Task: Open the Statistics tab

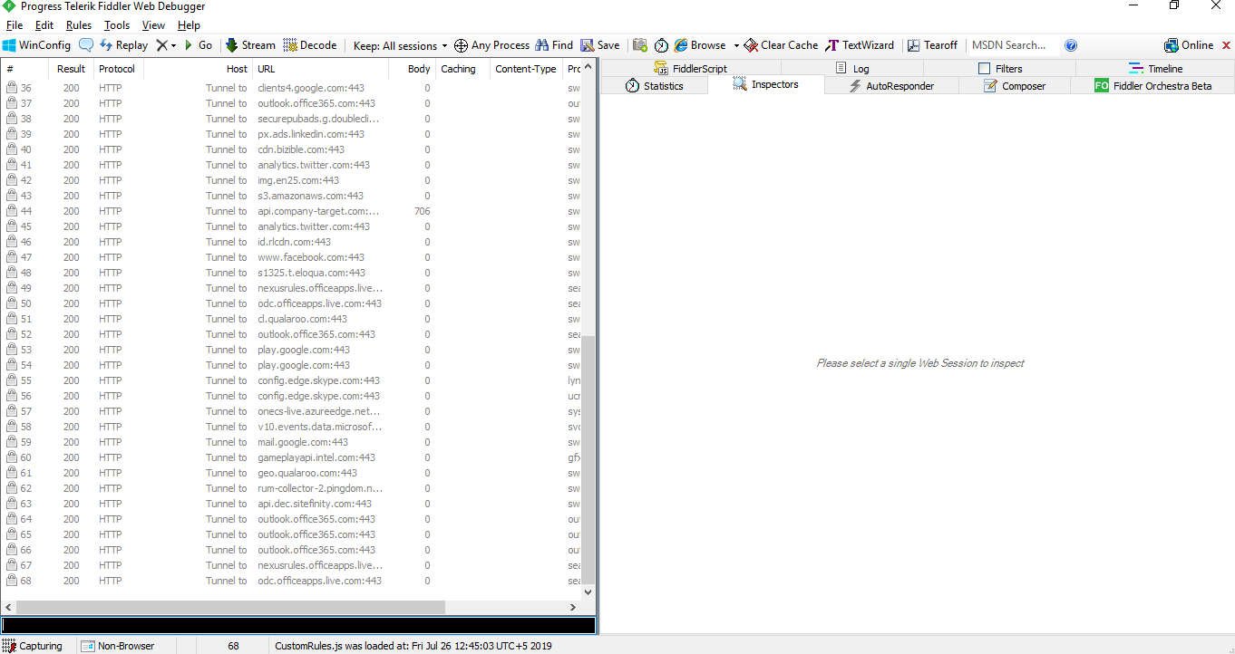Action: [654, 85]
